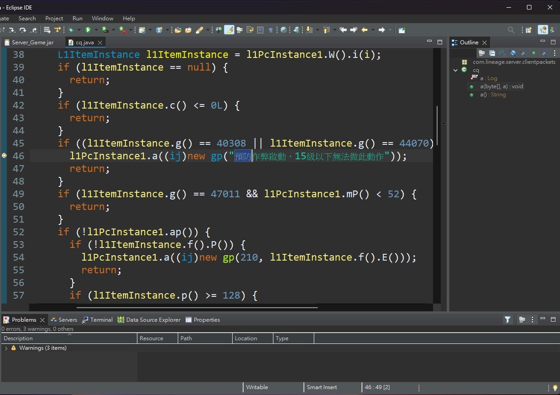This screenshot has height=395, width=560.
Task: Open the New Java Class dropdown arrow
Action: tap(167, 30)
